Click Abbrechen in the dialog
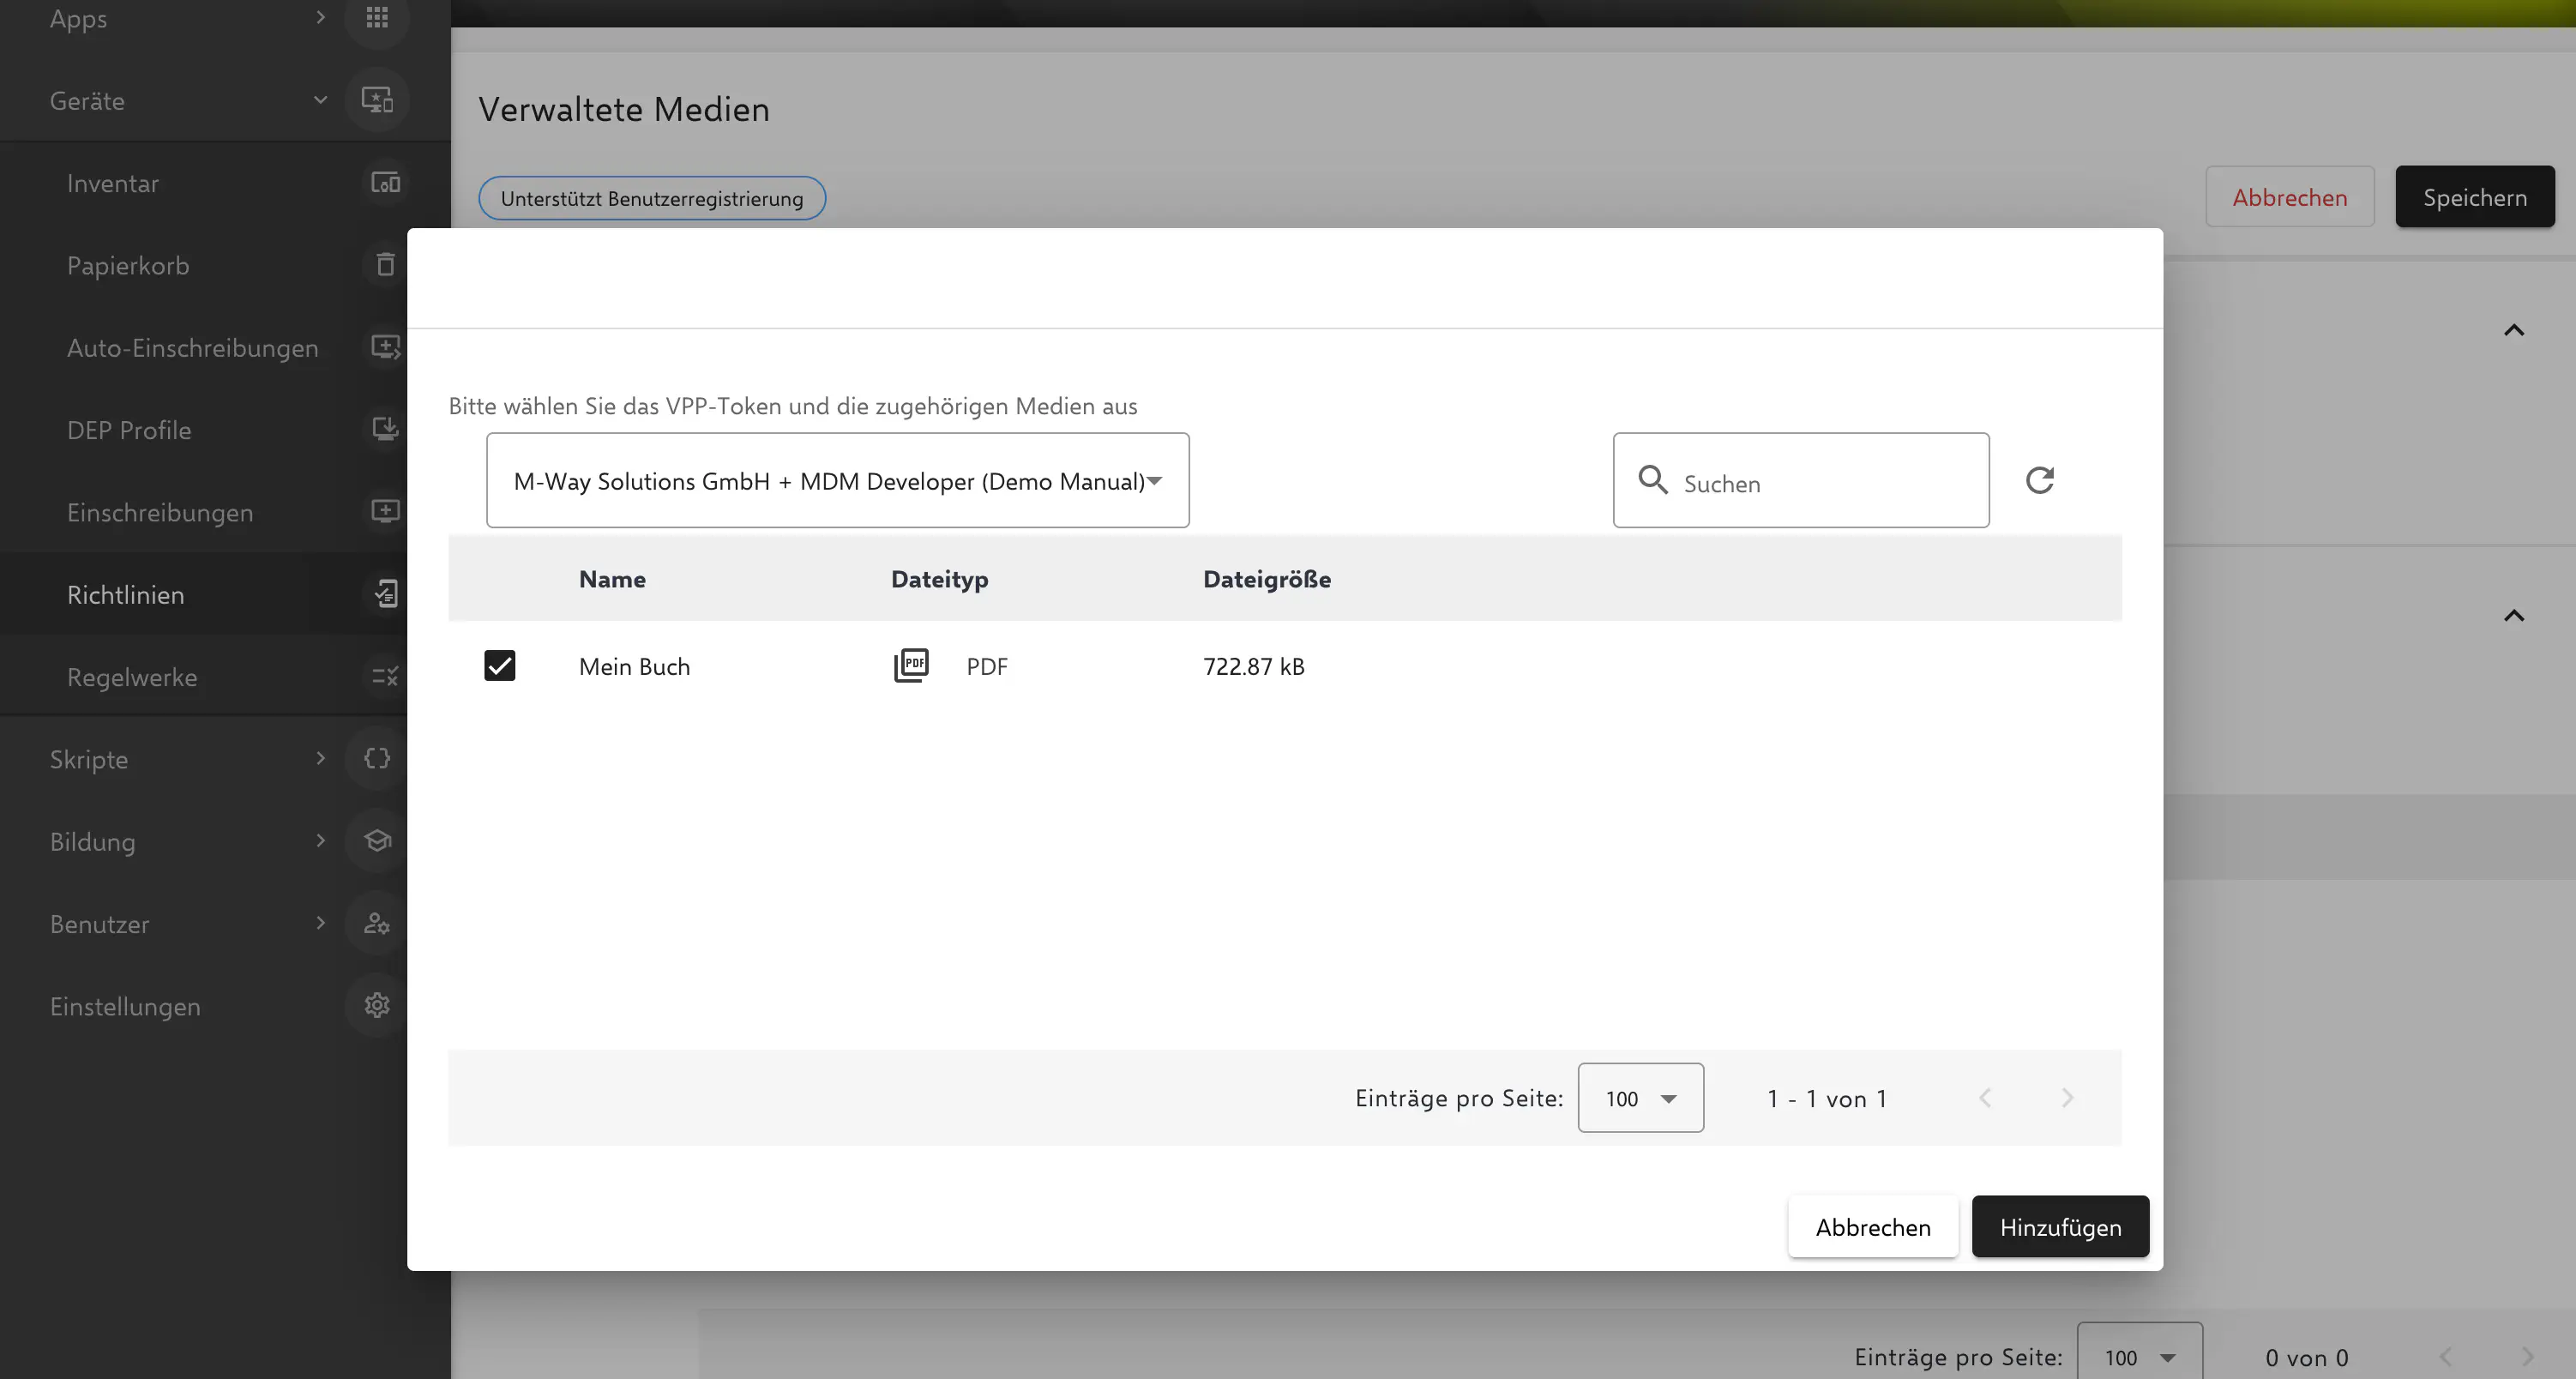Image resolution: width=2576 pixels, height=1379 pixels. (x=1872, y=1227)
